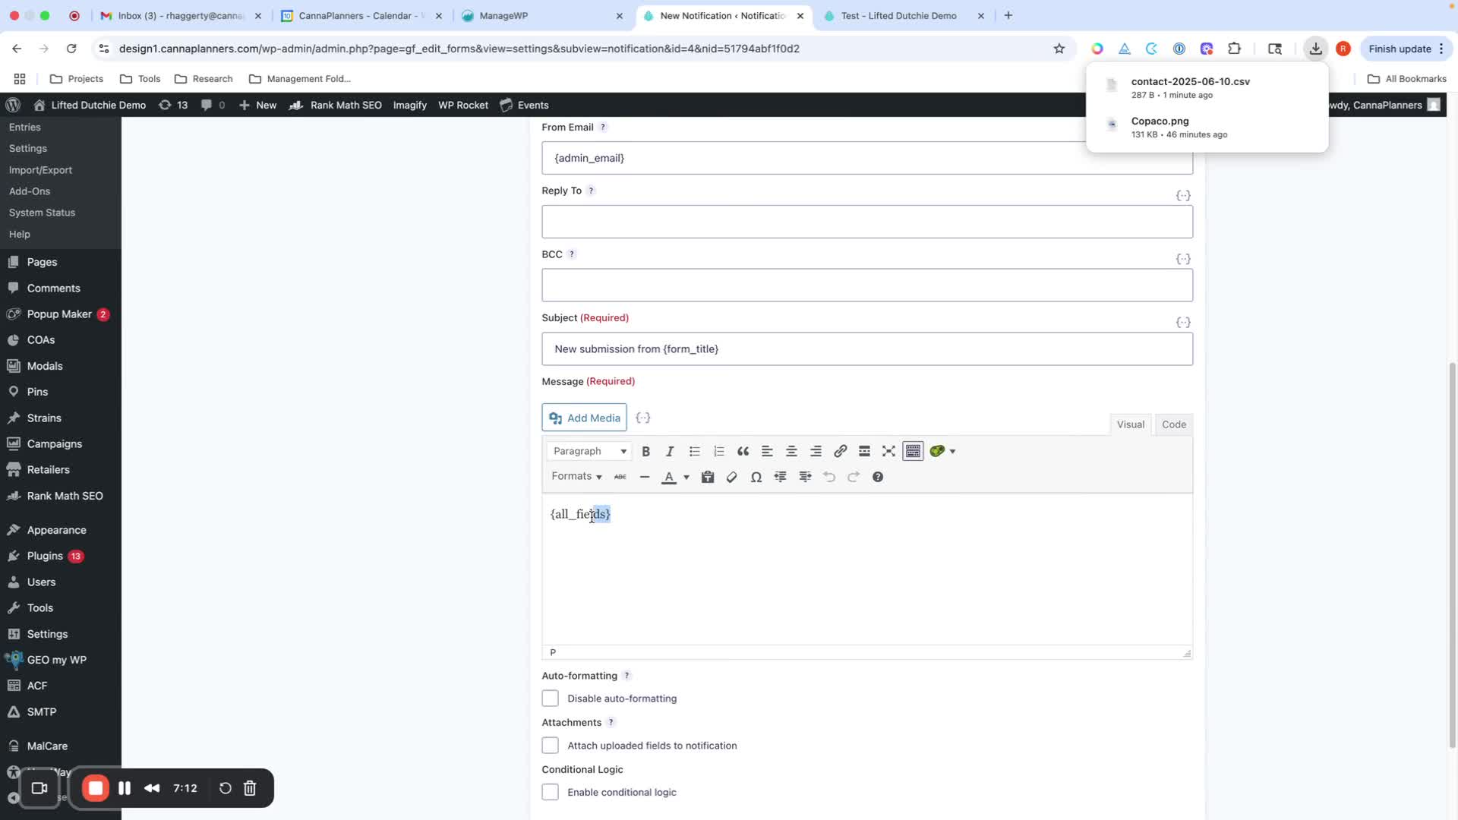Switch the editor to the Code tab
1458x820 pixels.
1173,424
